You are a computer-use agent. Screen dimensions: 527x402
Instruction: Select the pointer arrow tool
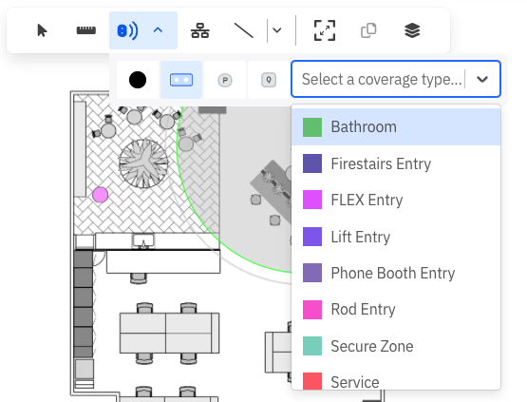point(42,30)
